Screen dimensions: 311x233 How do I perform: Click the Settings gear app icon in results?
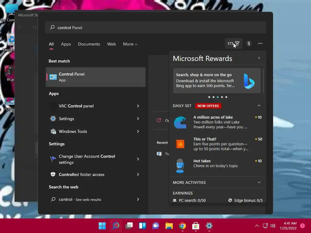(x=53, y=119)
